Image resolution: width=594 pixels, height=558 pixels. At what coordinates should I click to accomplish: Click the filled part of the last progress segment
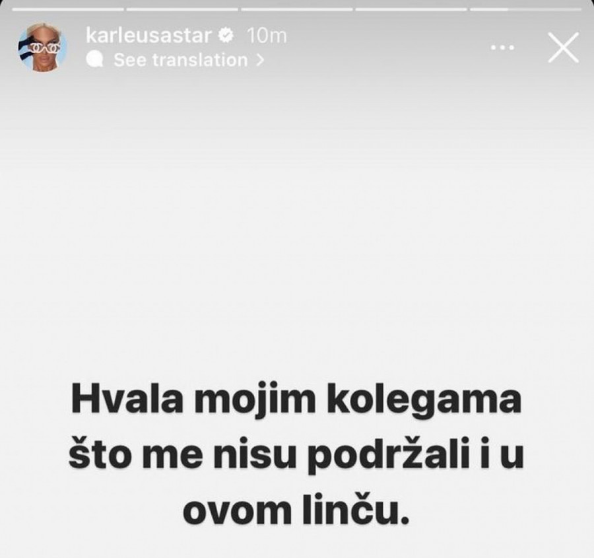pos(489,9)
